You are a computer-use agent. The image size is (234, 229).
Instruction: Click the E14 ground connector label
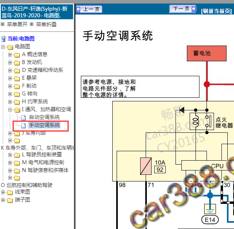pos(210,220)
